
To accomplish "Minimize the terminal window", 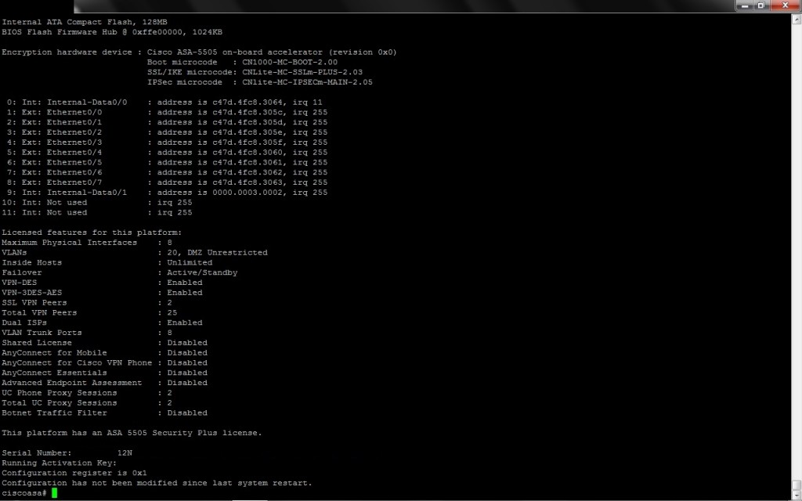I will (744, 5).
